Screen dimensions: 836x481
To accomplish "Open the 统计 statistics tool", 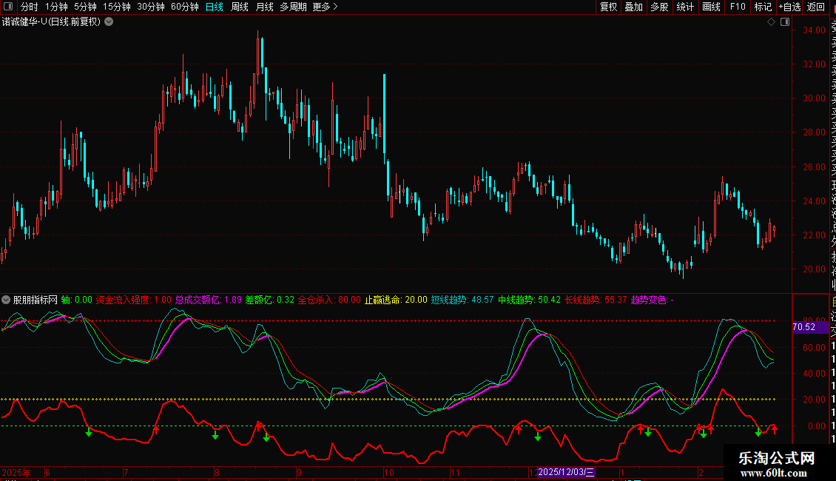I will click(x=685, y=7).
